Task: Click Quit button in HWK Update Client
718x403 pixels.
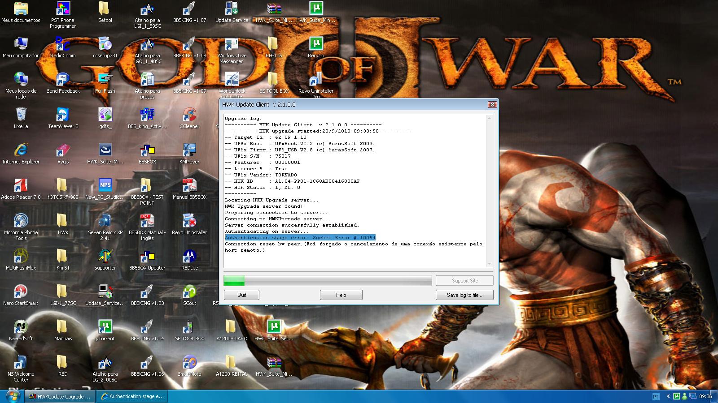Action: click(x=242, y=295)
